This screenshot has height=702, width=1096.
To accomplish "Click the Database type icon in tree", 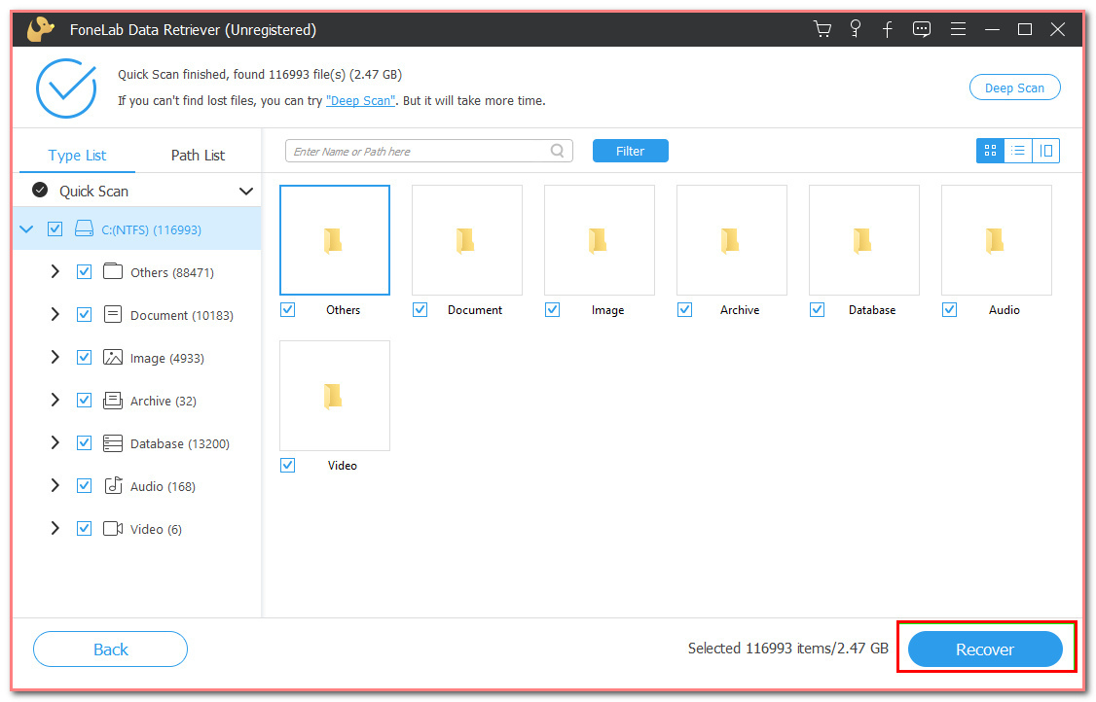I will tap(113, 442).
